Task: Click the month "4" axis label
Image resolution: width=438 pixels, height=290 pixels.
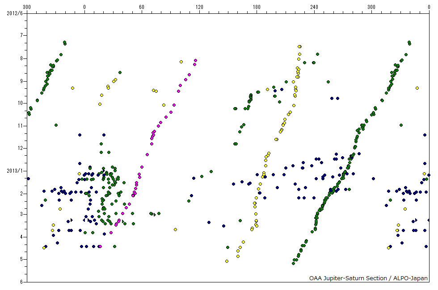Action: click(21, 237)
